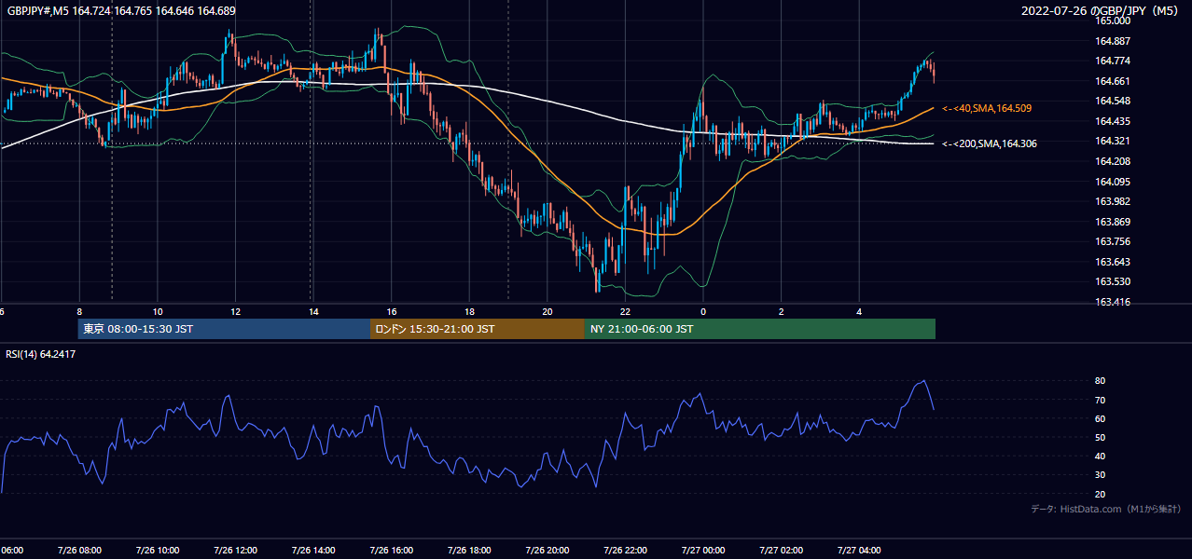Click hour label 18 under price chart
This screenshot has height=559, width=1192.
(x=469, y=311)
